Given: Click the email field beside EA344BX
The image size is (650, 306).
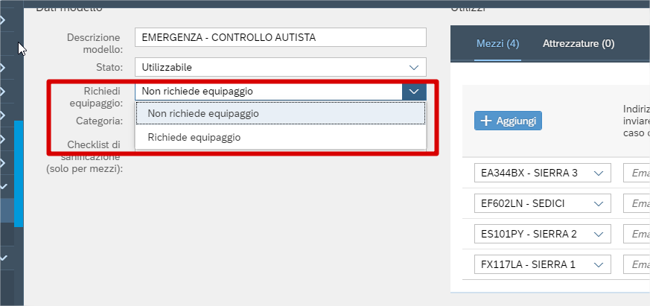Looking at the screenshot, I should (x=636, y=173).
